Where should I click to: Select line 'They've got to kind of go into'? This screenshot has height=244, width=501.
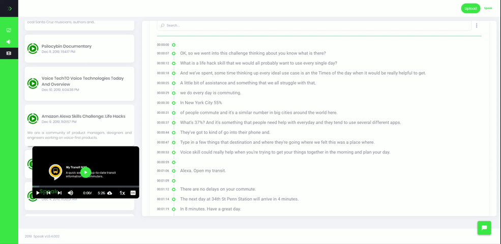(225, 133)
